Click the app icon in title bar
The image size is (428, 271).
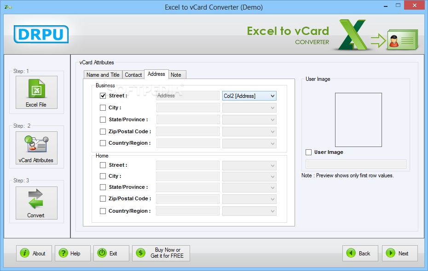point(8,7)
